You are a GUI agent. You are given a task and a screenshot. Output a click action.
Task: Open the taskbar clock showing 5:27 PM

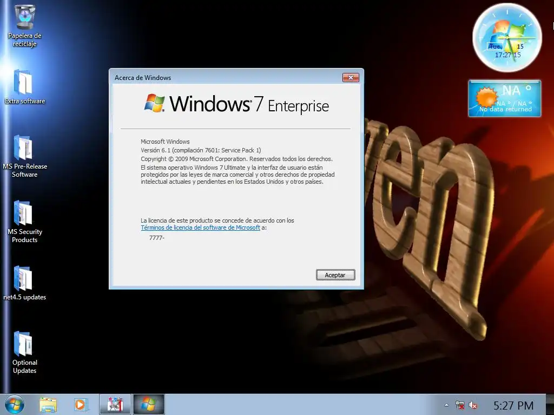(513, 405)
